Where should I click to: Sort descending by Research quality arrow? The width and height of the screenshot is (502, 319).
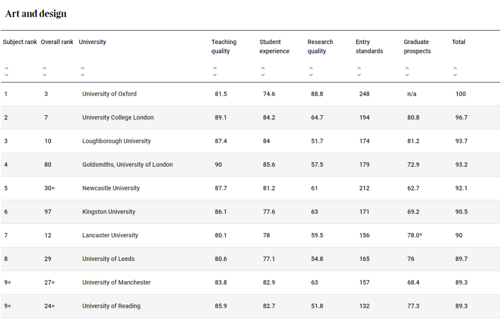pyautogui.click(x=311, y=75)
